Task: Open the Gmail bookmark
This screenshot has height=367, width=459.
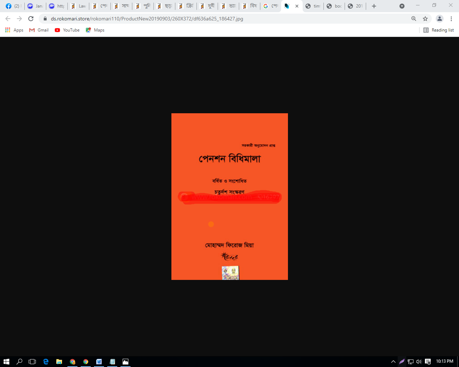Action: (39, 30)
